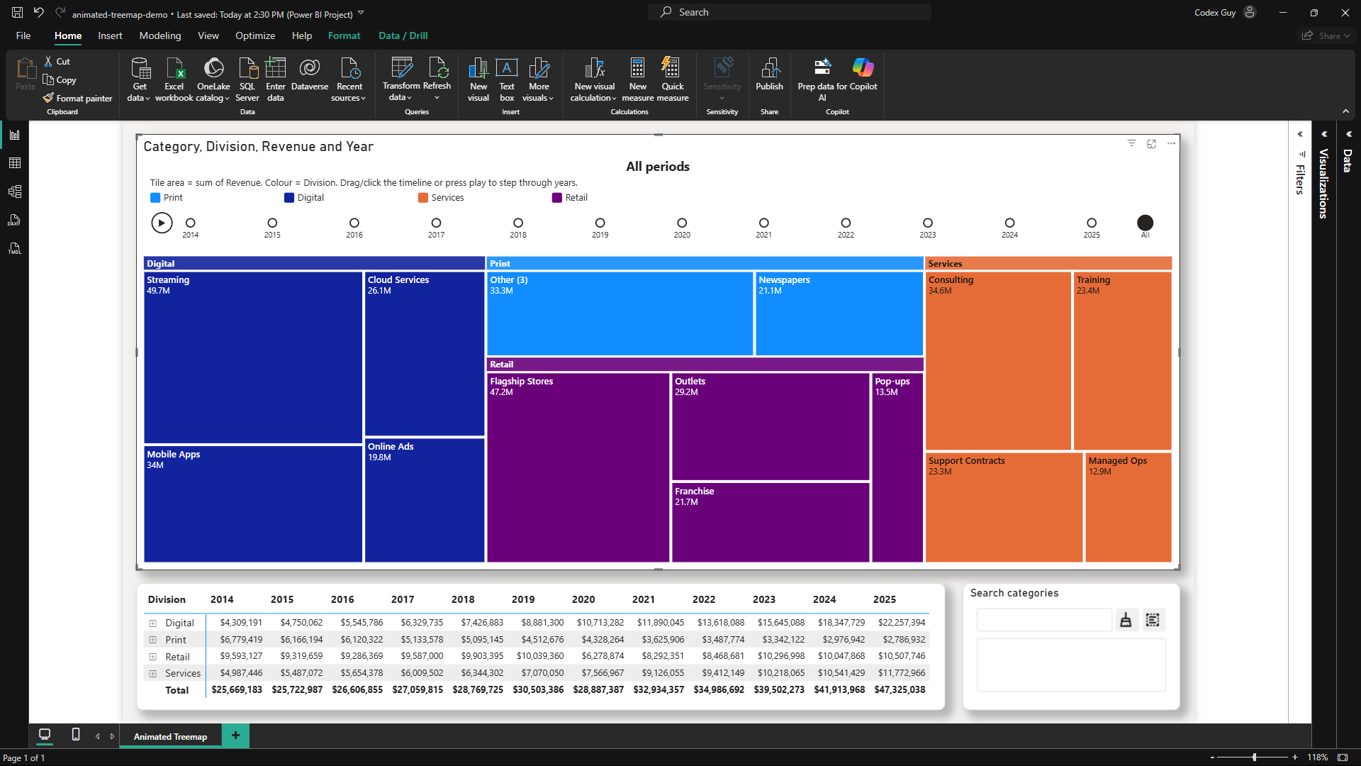Click the top Search bar
1361x766 pixels.
(x=790, y=12)
